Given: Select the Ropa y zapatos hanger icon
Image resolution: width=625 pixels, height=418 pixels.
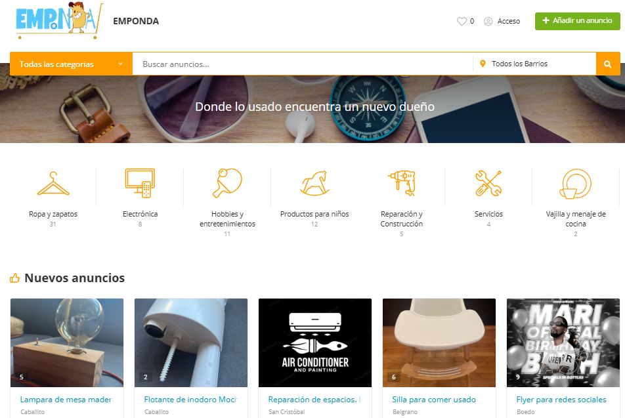Looking at the screenshot, I should [53, 184].
